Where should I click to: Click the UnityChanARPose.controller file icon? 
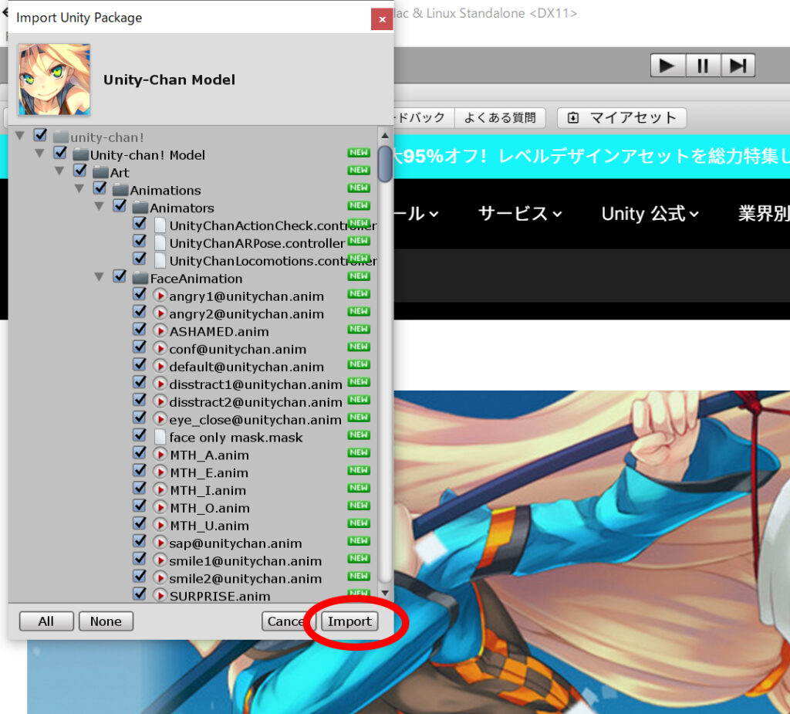tap(160, 242)
